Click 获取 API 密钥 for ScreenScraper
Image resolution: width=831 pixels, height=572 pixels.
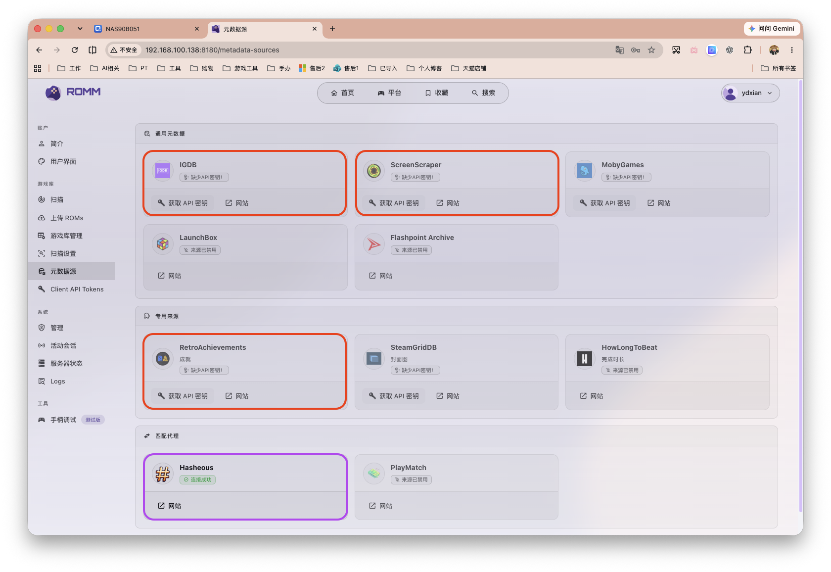click(394, 203)
